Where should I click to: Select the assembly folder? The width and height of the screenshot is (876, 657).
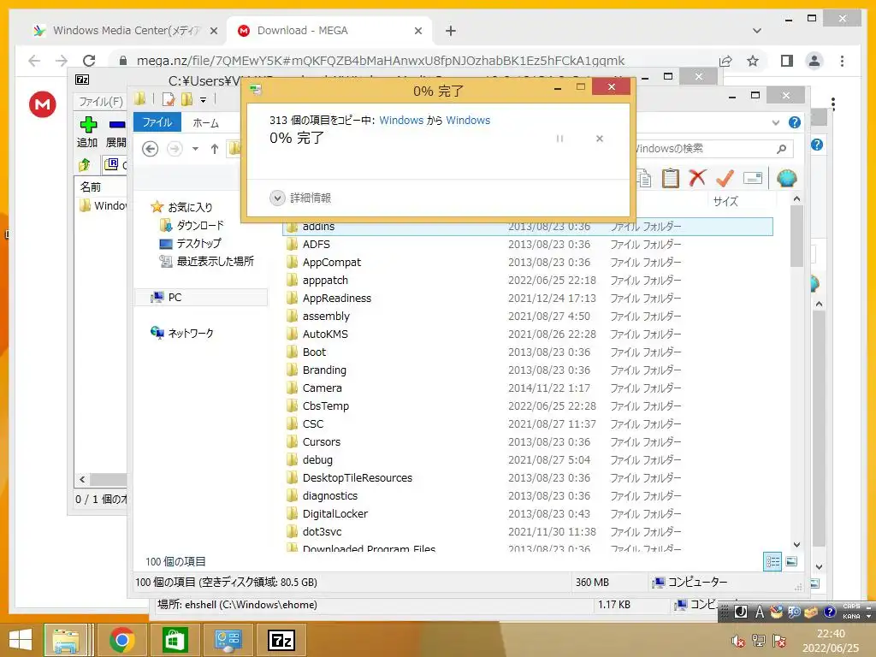coord(326,316)
